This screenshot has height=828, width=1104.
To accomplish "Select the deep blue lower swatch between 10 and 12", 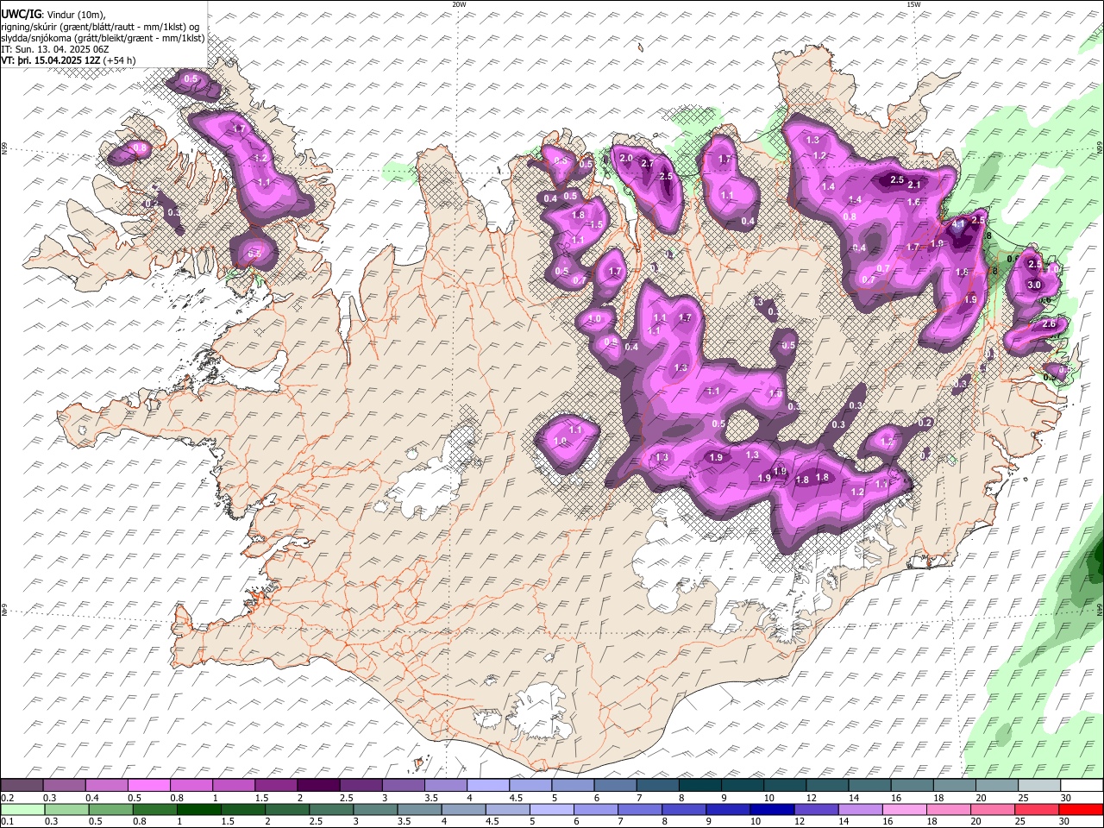I will (771, 809).
